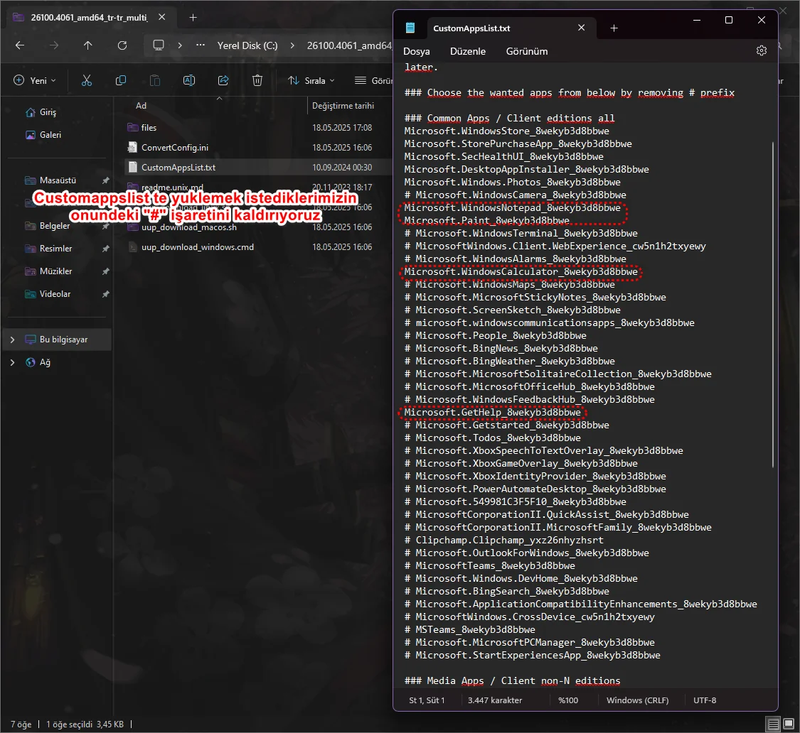800x733 pixels.
Task: Click the Microsoft.GetHelp line in Notepad
Action: click(492, 413)
